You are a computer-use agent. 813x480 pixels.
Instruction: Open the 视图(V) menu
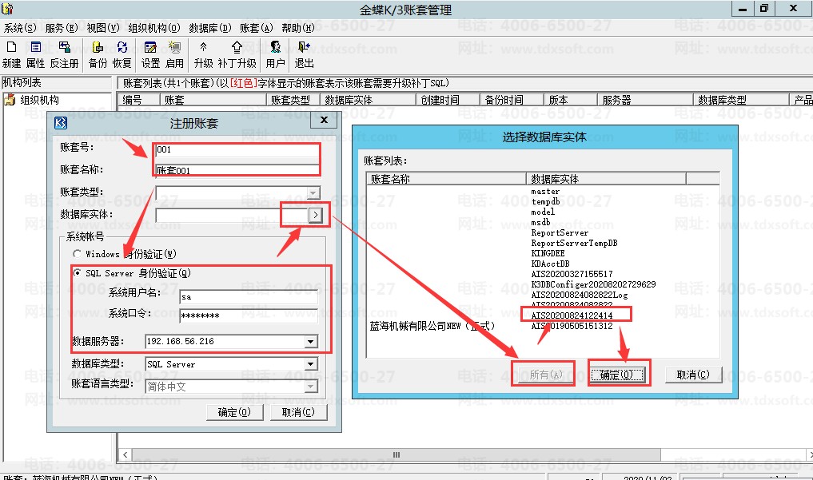pyautogui.click(x=102, y=28)
